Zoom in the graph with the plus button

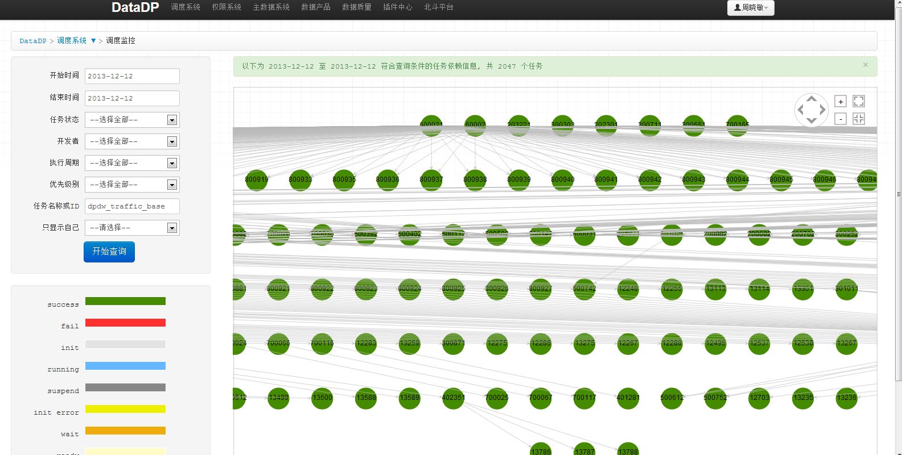[x=841, y=101]
